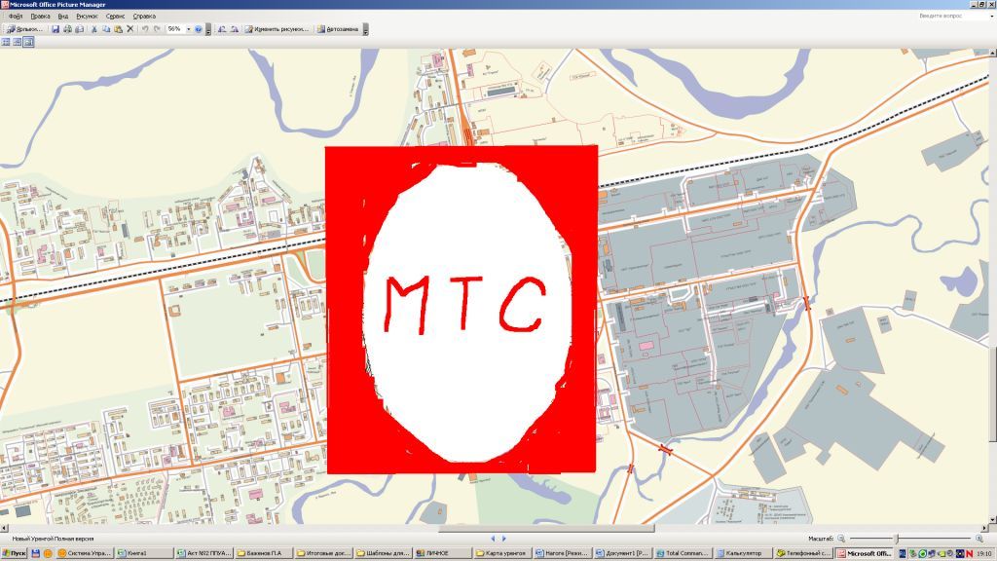Open the Правка menu

(39, 16)
